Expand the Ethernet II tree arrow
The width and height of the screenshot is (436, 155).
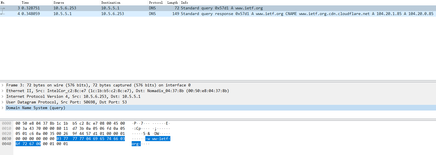click(3, 91)
